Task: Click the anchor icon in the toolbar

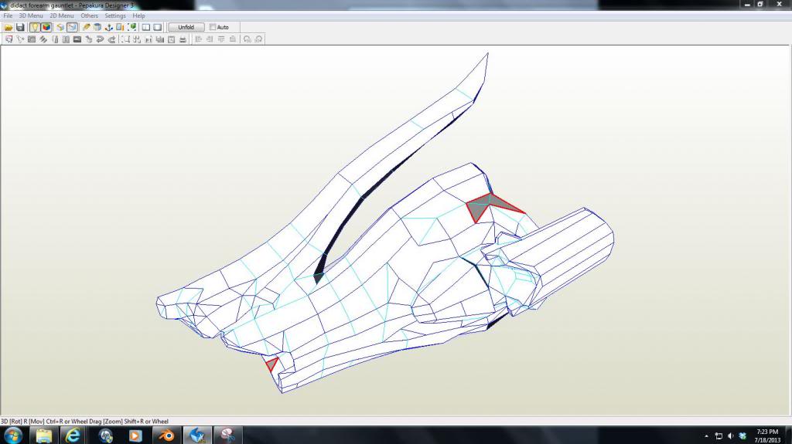Action: point(108,27)
